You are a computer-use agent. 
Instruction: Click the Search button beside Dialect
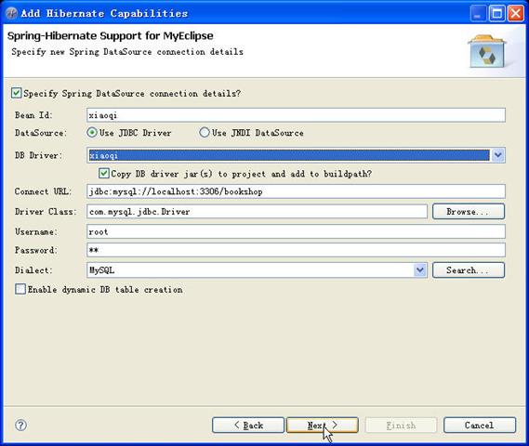click(x=469, y=270)
